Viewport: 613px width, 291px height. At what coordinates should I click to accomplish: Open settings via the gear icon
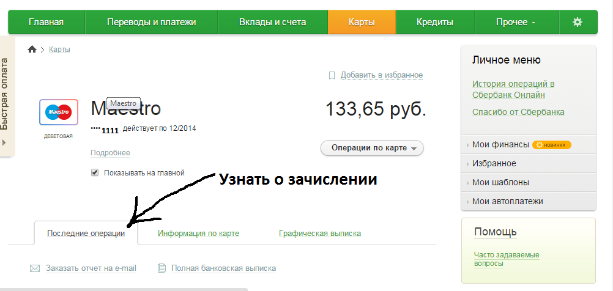pos(578,22)
